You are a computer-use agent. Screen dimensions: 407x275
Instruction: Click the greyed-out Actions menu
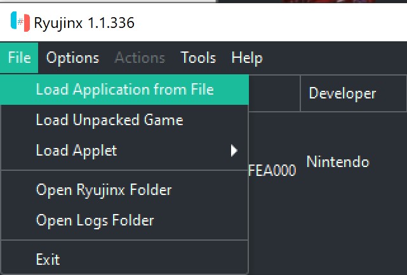point(140,58)
